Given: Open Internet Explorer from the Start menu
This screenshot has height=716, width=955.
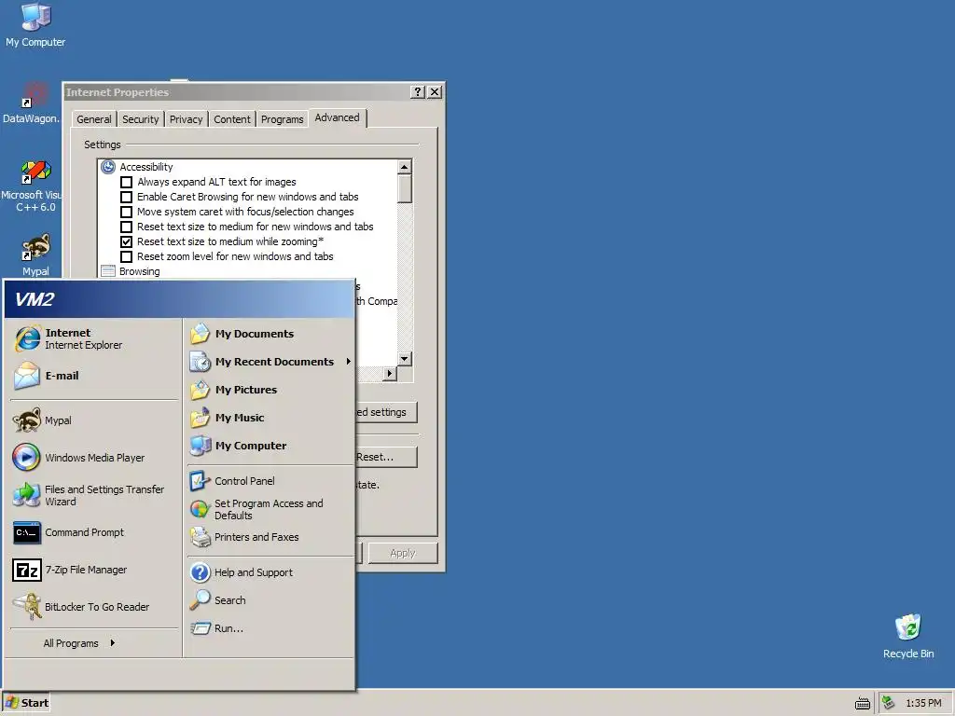Looking at the screenshot, I should (94, 338).
